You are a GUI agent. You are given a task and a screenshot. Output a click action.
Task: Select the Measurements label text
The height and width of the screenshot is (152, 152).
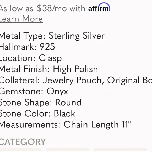tap(30, 124)
